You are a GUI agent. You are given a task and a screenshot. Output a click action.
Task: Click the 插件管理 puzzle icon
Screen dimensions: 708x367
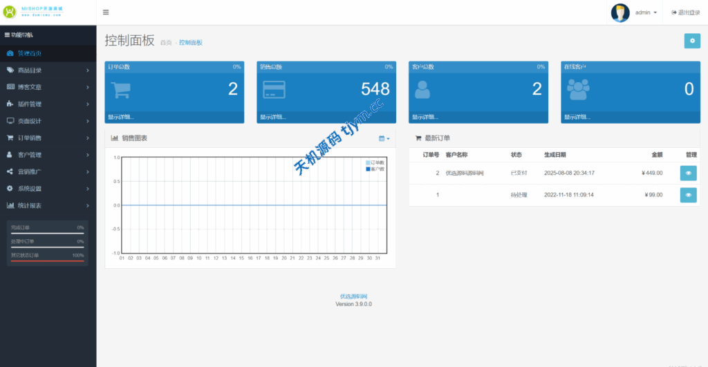10,104
